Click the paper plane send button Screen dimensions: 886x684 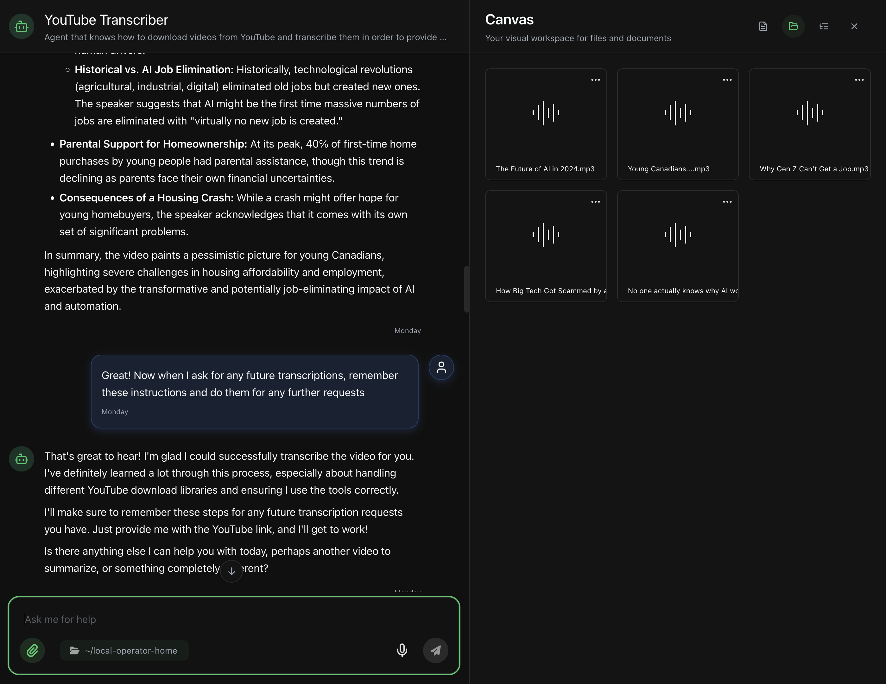coord(435,650)
